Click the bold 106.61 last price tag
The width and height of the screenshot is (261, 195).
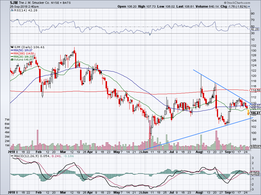tap(255, 113)
